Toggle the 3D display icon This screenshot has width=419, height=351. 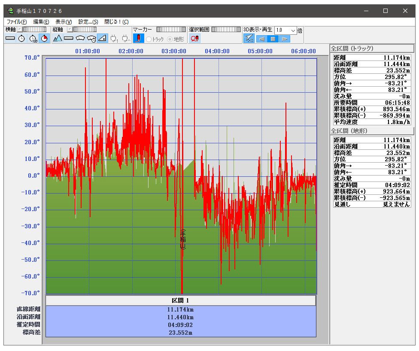[249, 39]
